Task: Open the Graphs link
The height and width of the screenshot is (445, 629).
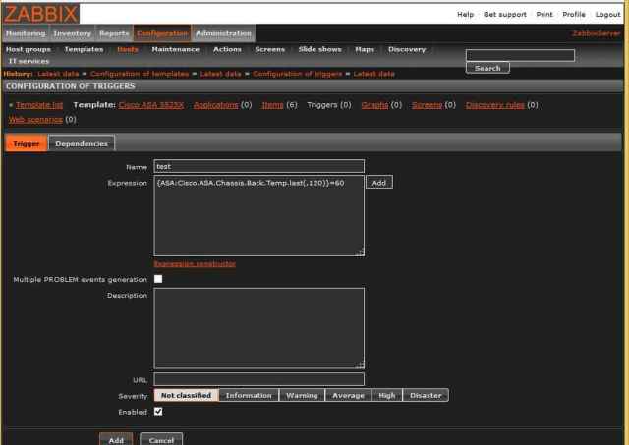Action: point(374,105)
